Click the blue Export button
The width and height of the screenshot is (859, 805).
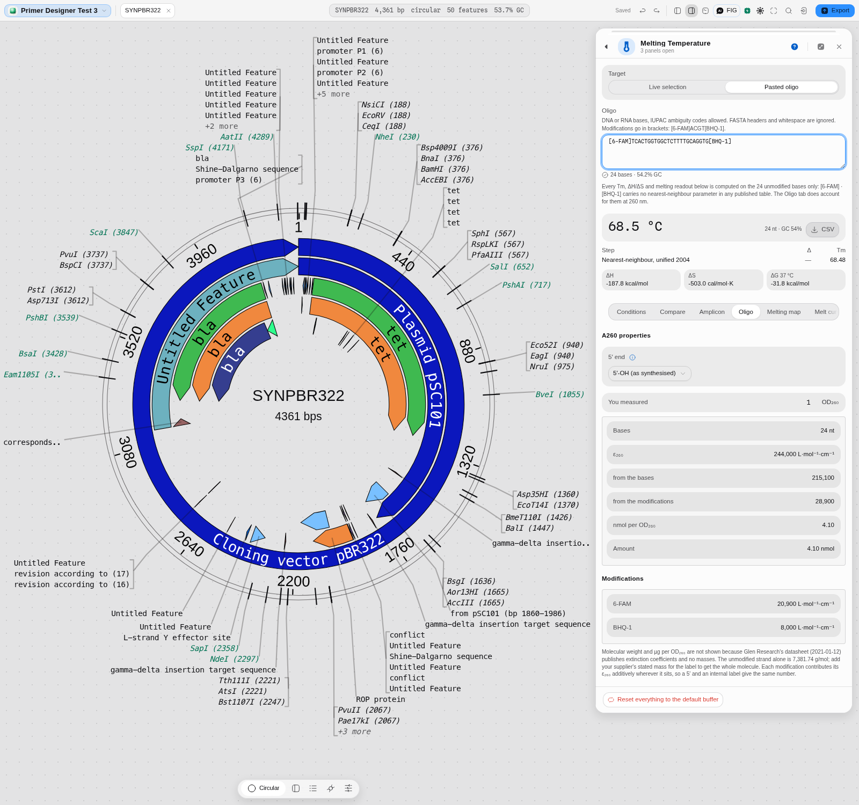coord(835,11)
